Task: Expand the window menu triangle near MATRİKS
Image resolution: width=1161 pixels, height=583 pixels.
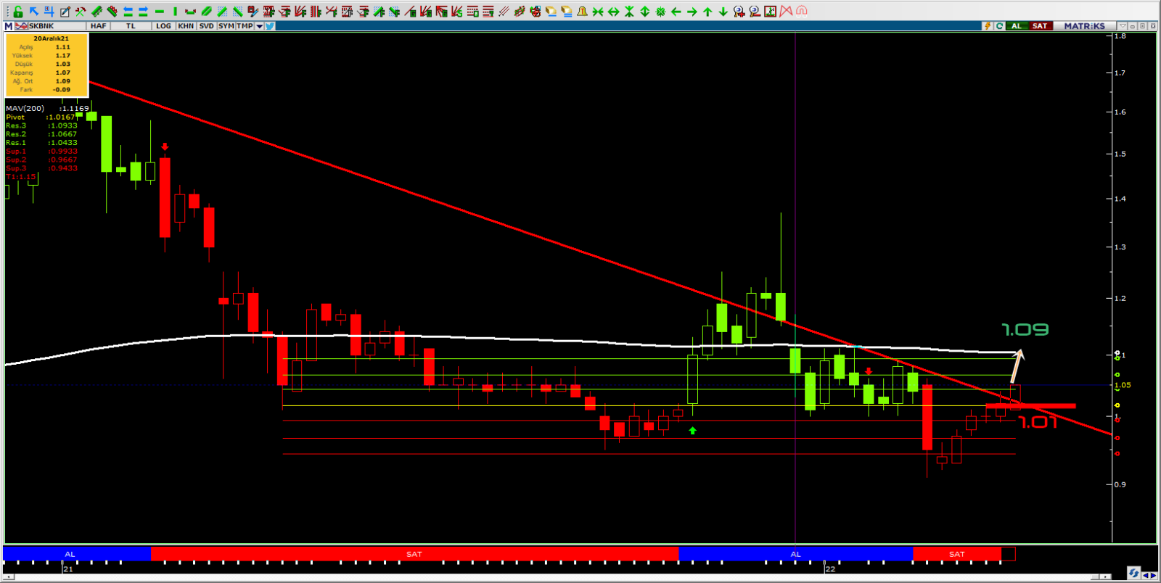Action: point(1123,26)
